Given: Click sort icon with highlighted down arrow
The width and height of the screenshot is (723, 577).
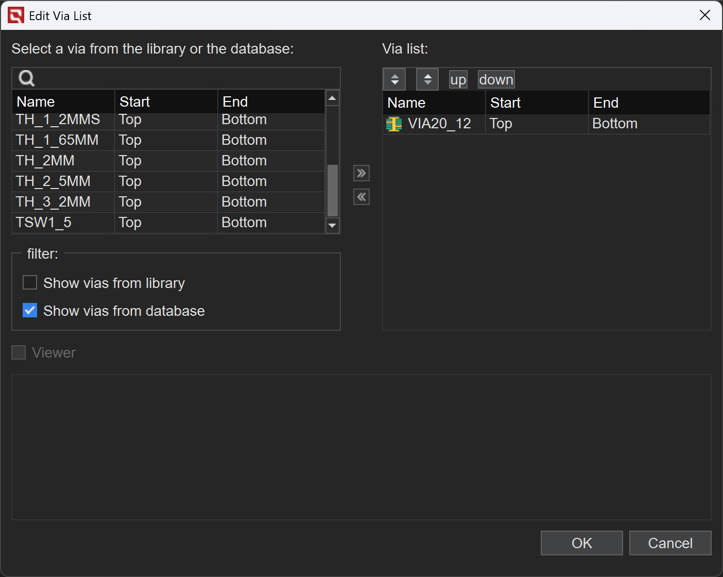Looking at the screenshot, I should [x=394, y=80].
